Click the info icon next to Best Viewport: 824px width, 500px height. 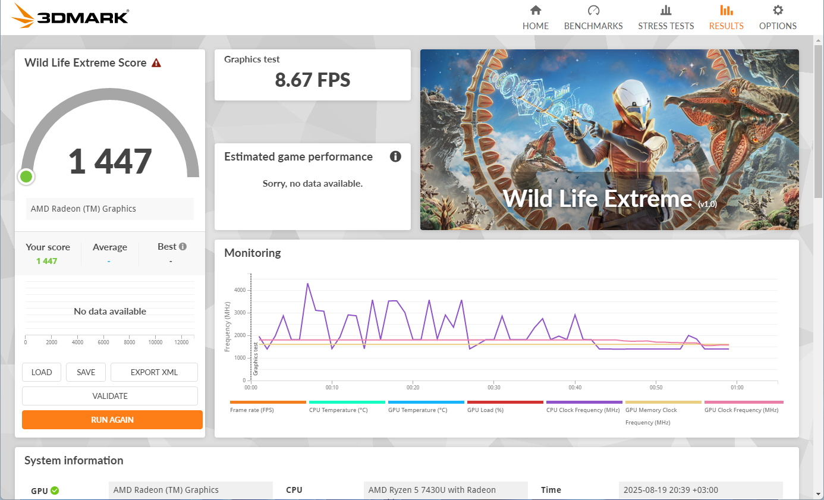tap(183, 247)
